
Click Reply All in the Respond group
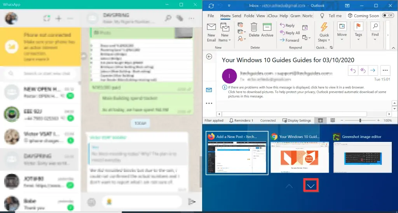point(290,33)
